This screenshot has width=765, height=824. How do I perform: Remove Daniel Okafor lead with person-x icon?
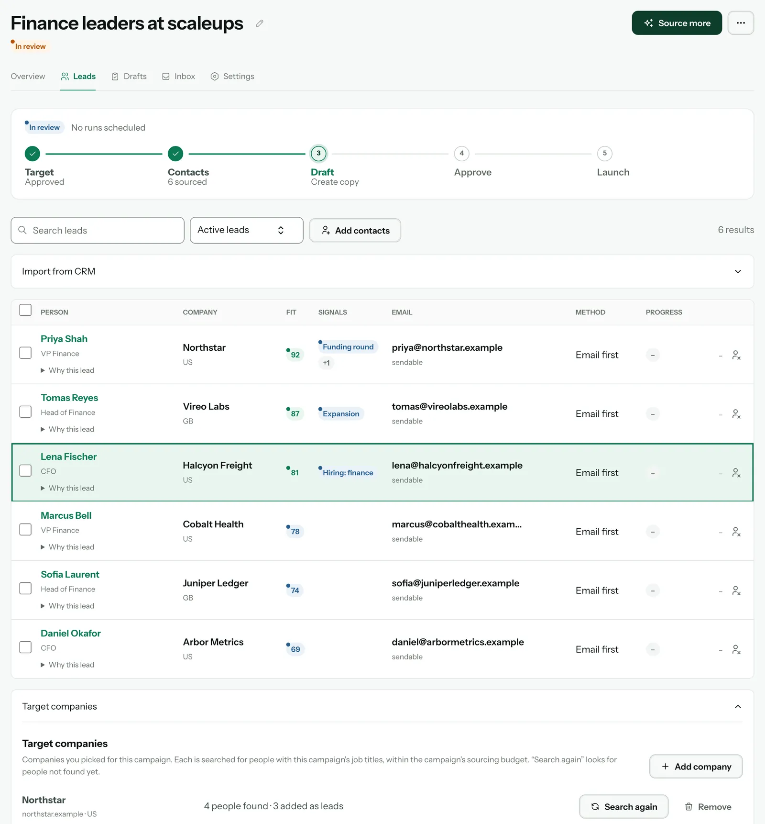(736, 649)
